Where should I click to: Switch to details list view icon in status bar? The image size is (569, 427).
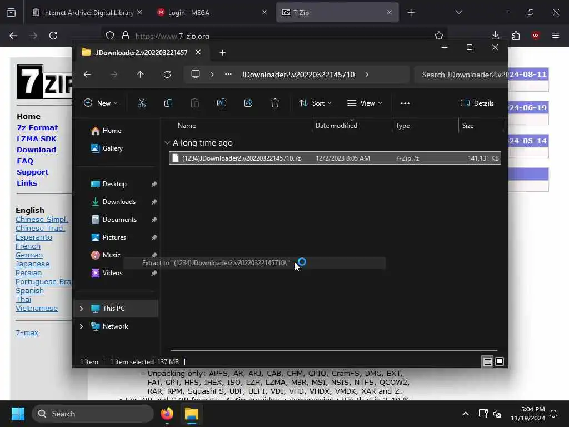487,361
